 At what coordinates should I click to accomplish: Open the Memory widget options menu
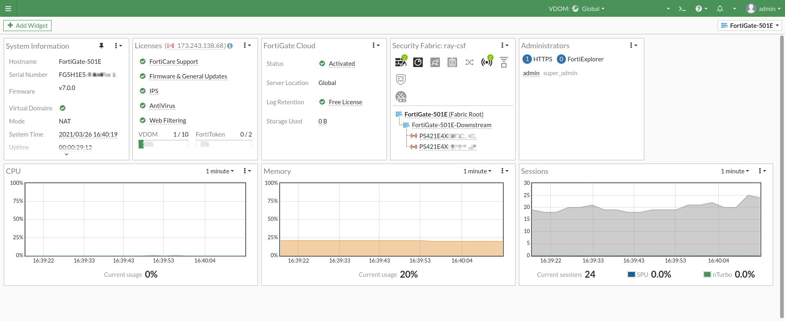pyautogui.click(x=505, y=171)
